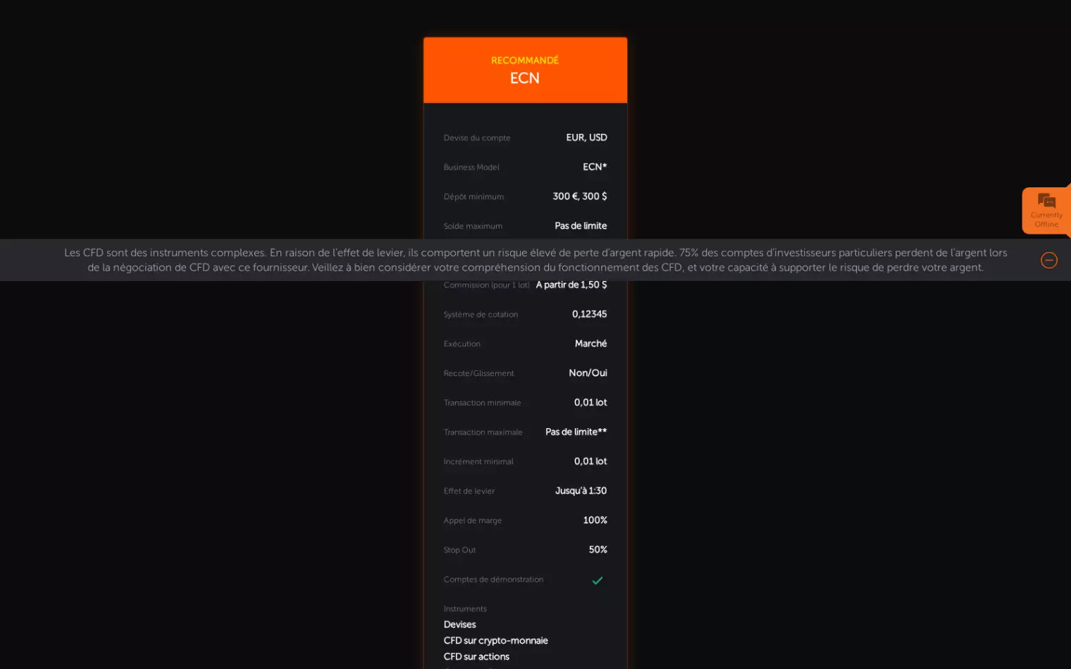The width and height of the screenshot is (1071, 669).
Task: Select "Pas de limite" in Solde maximum row
Action: tap(581, 226)
